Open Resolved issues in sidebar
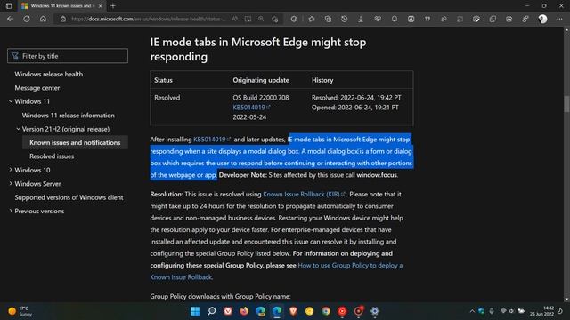The height and width of the screenshot is (320, 570). pyautogui.click(x=52, y=156)
